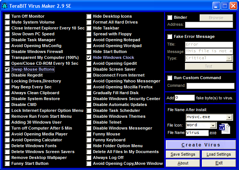Click the File Name text field
Viewport: 239px width, 170px height.
coord(197,132)
